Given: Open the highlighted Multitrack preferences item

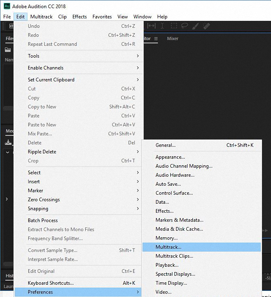Looking at the screenshot, I should pos(202,247).
